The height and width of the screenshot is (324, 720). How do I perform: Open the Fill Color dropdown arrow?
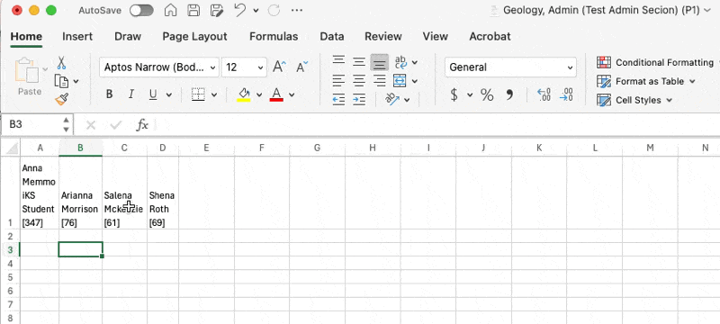[259, 95]
